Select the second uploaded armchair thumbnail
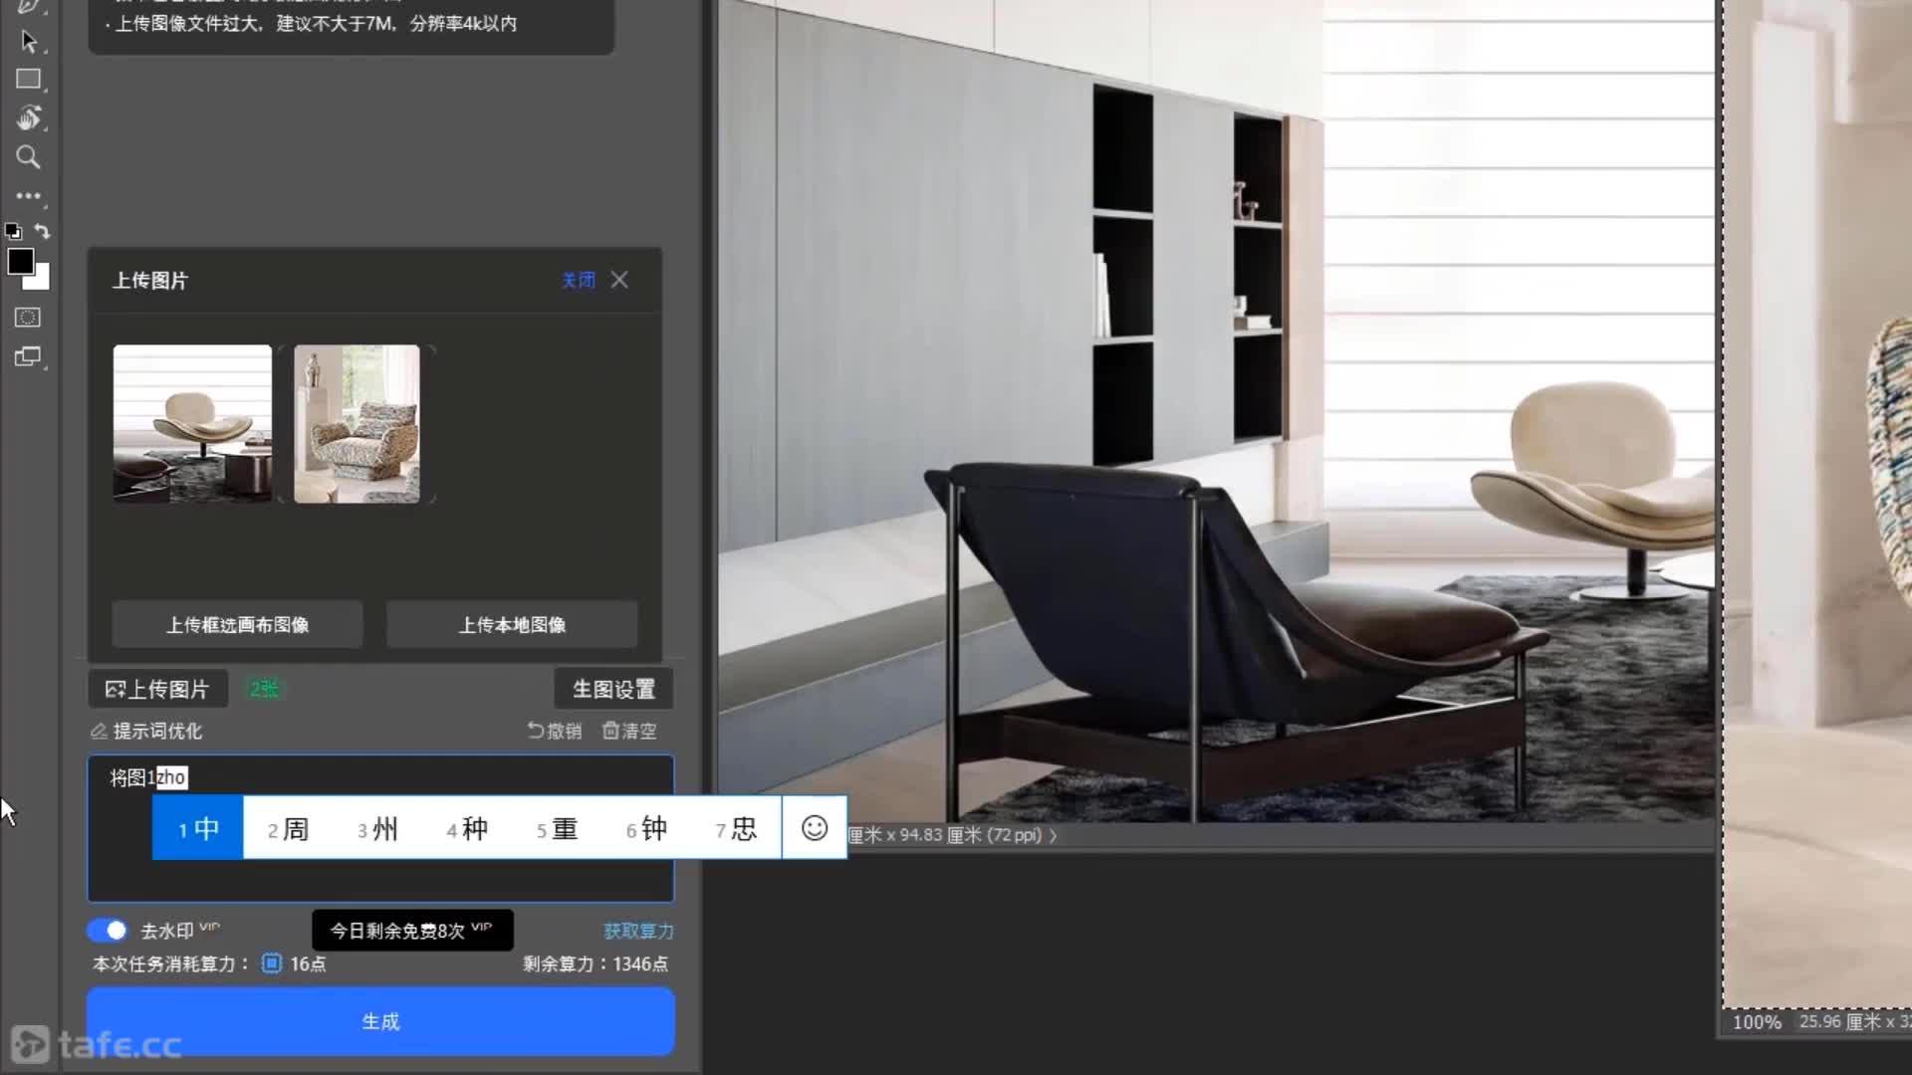The height and width of the screenshot is (1075, 1912). (x=357, y=424)
